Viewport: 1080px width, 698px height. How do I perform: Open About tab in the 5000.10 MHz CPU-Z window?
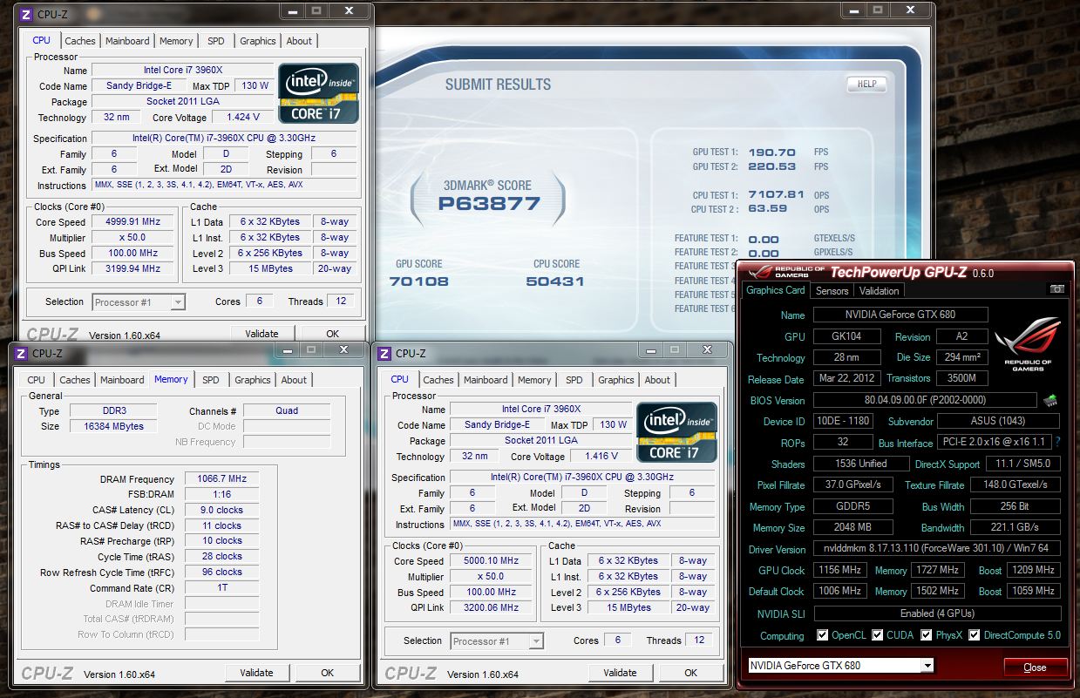point(657,380)
